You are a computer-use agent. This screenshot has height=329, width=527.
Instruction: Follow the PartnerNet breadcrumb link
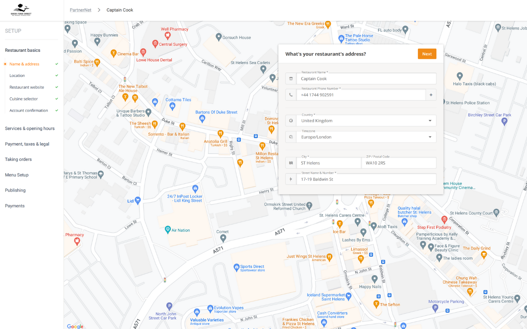coord(81,10)
